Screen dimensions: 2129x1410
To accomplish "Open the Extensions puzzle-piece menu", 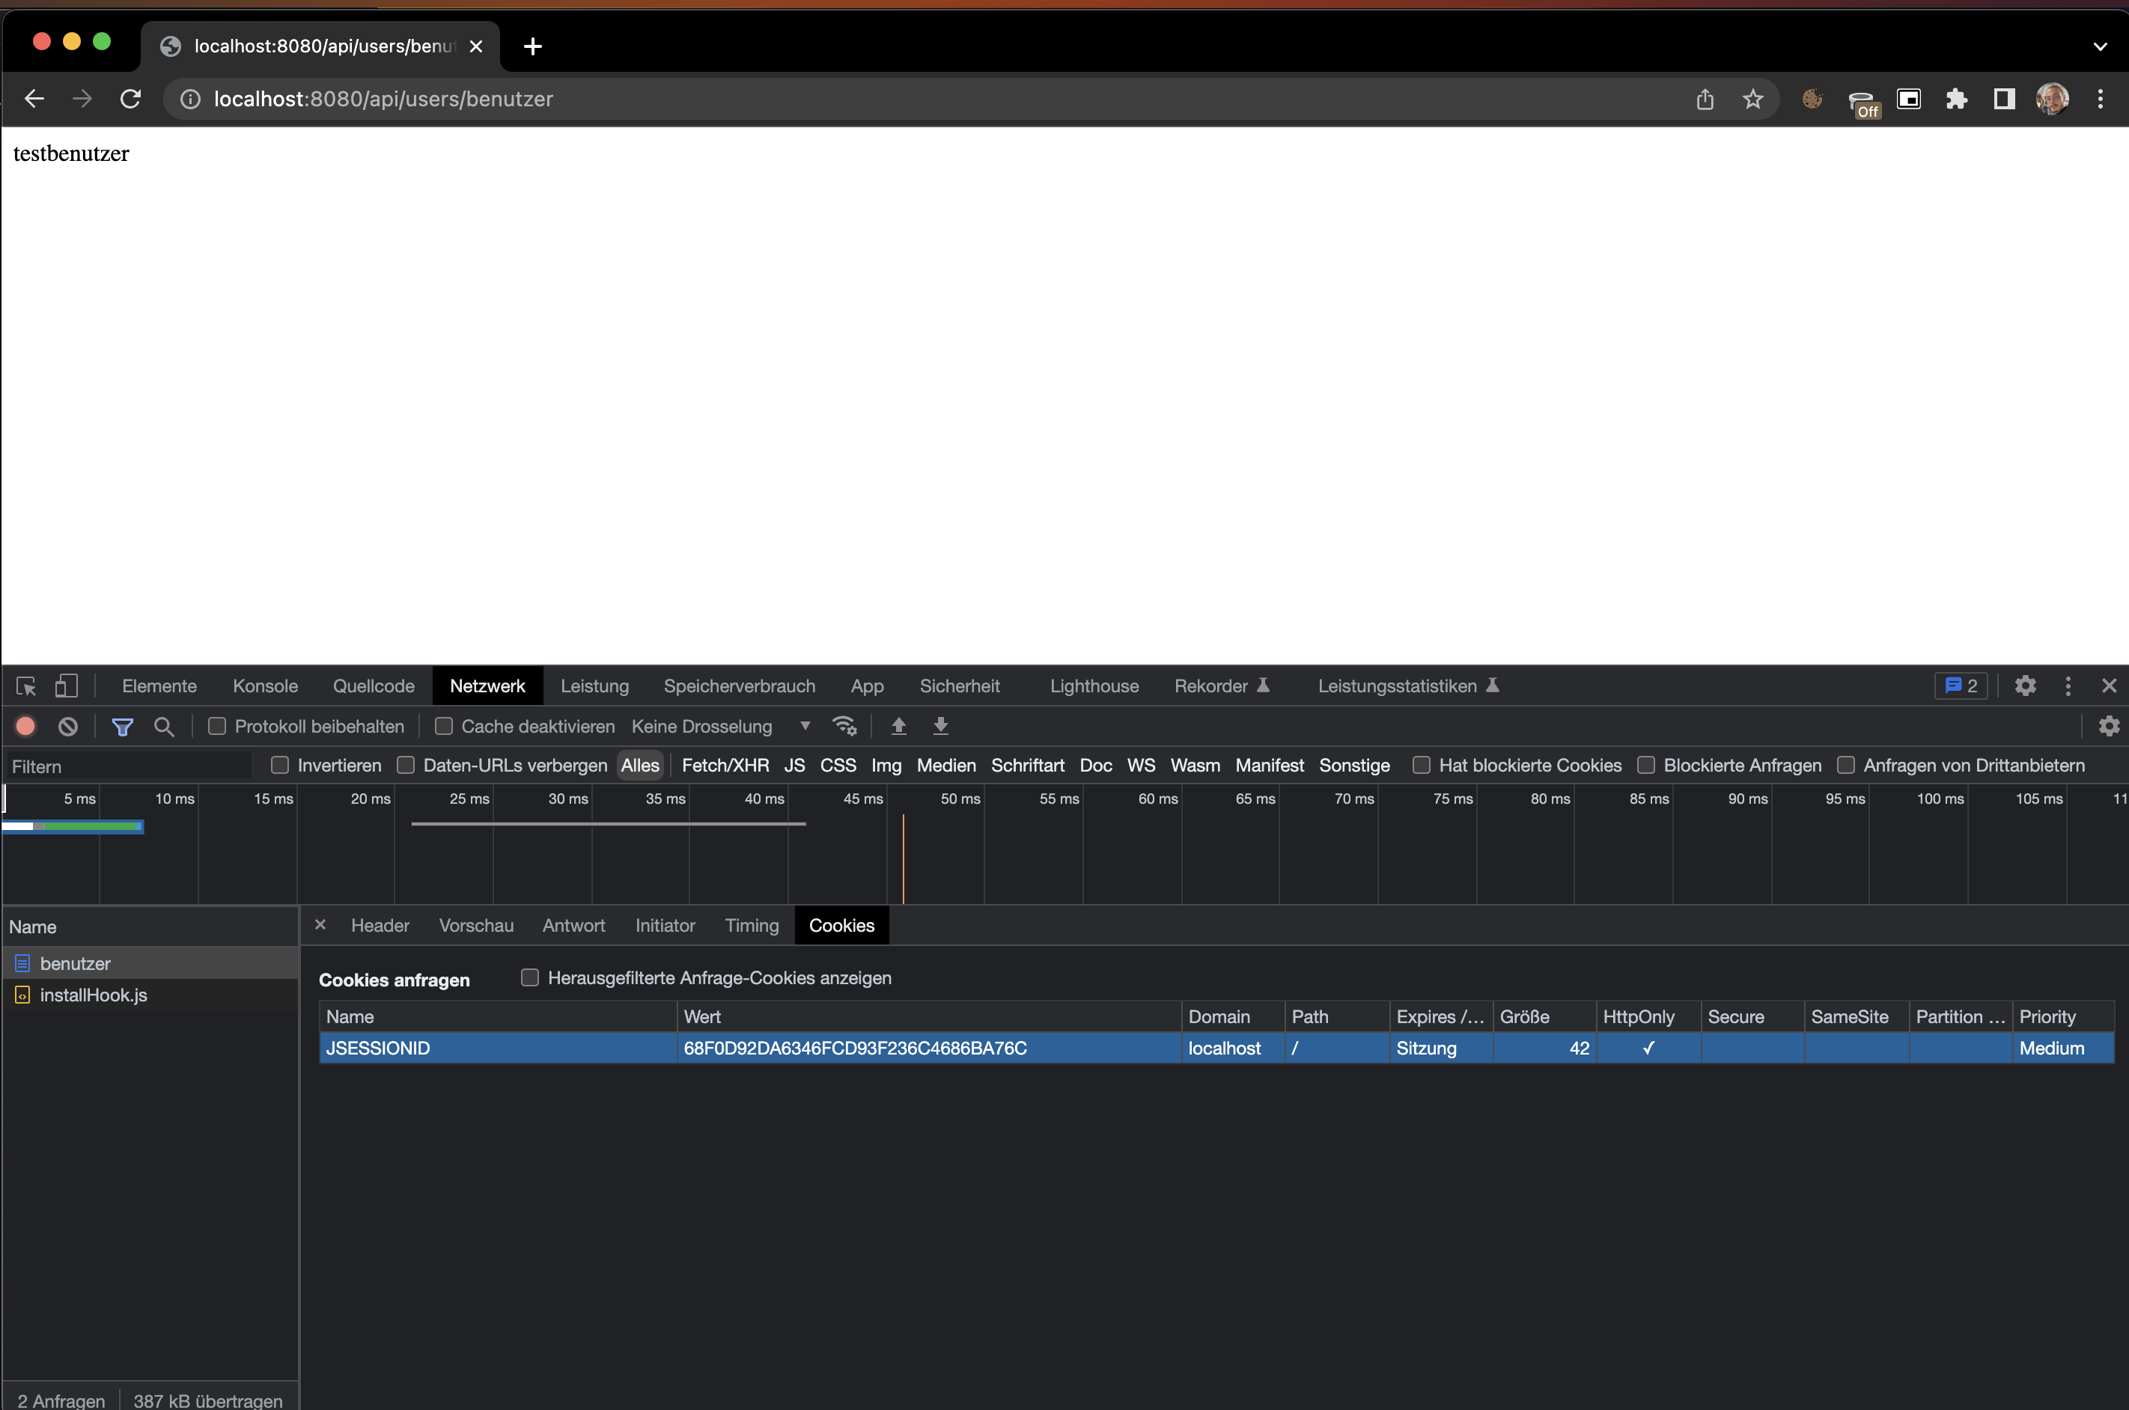I will 1956,99.
